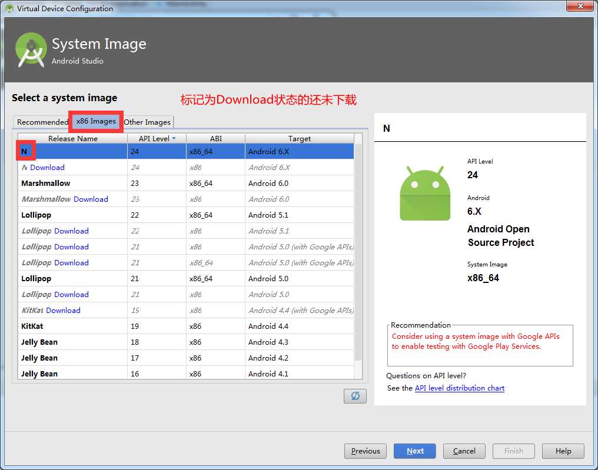
Task: Open Help for this dialog
Action: click(x=563, y=451)
